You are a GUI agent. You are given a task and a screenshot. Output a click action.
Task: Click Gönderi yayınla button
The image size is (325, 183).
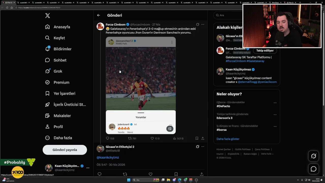pos(65,150)
